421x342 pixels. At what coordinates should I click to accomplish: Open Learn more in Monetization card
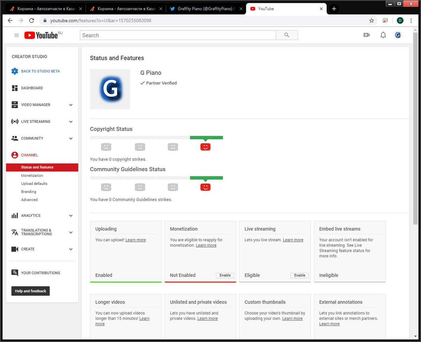pos(206,245)
